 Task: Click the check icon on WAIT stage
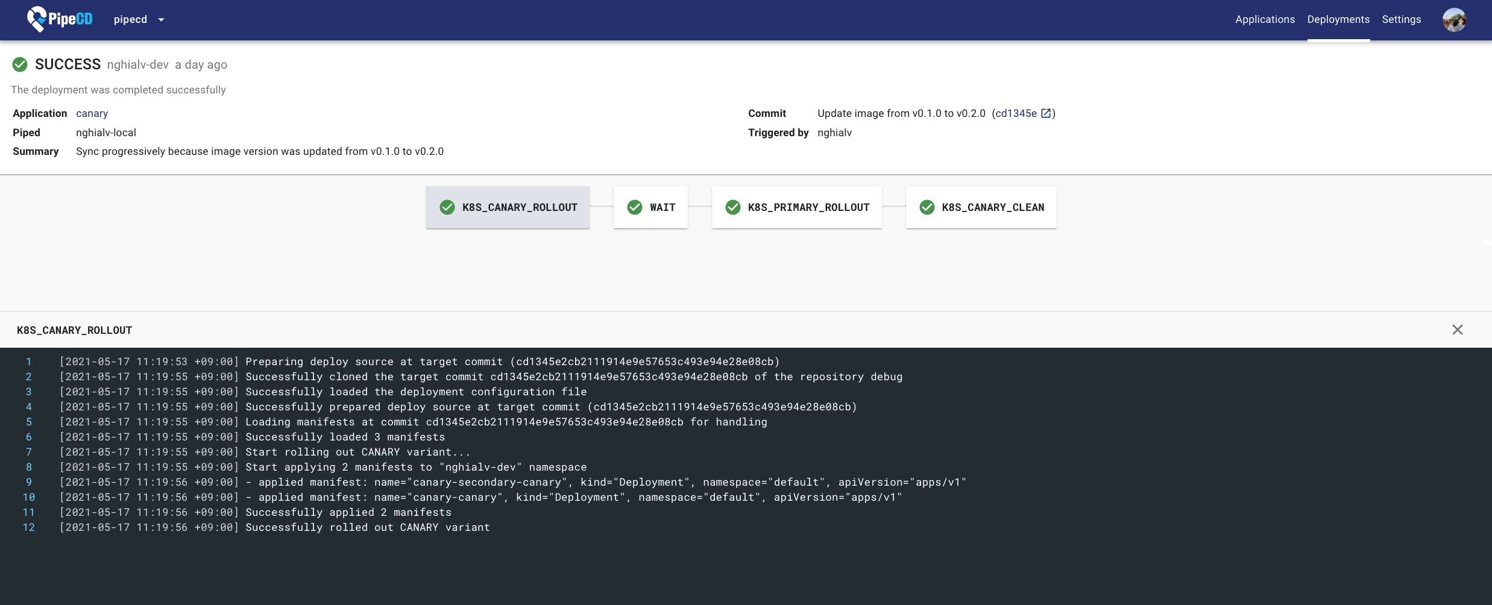click(634, 207)
